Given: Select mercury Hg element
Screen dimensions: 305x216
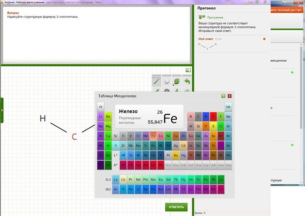Looking at the screenshot, I should coord(183,155).
